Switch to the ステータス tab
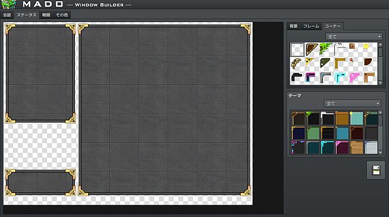Image resolution: width=389 pixels, height=217 pixels. [27, 15]
